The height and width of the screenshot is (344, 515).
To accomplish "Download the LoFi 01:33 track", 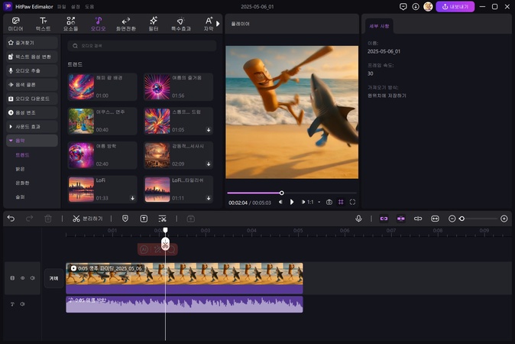I will [132, 198].
